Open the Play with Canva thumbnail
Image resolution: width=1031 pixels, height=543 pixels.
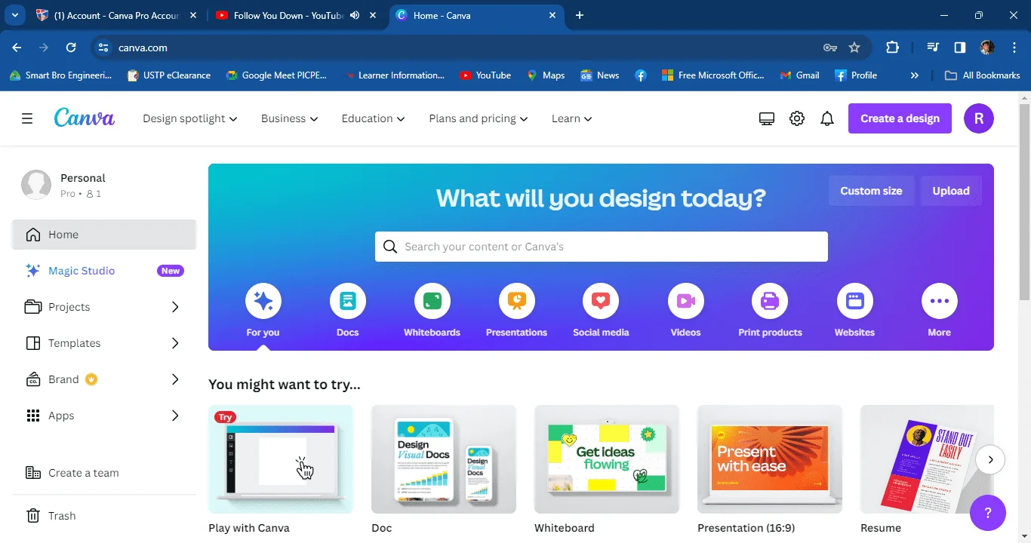(281, 459)
